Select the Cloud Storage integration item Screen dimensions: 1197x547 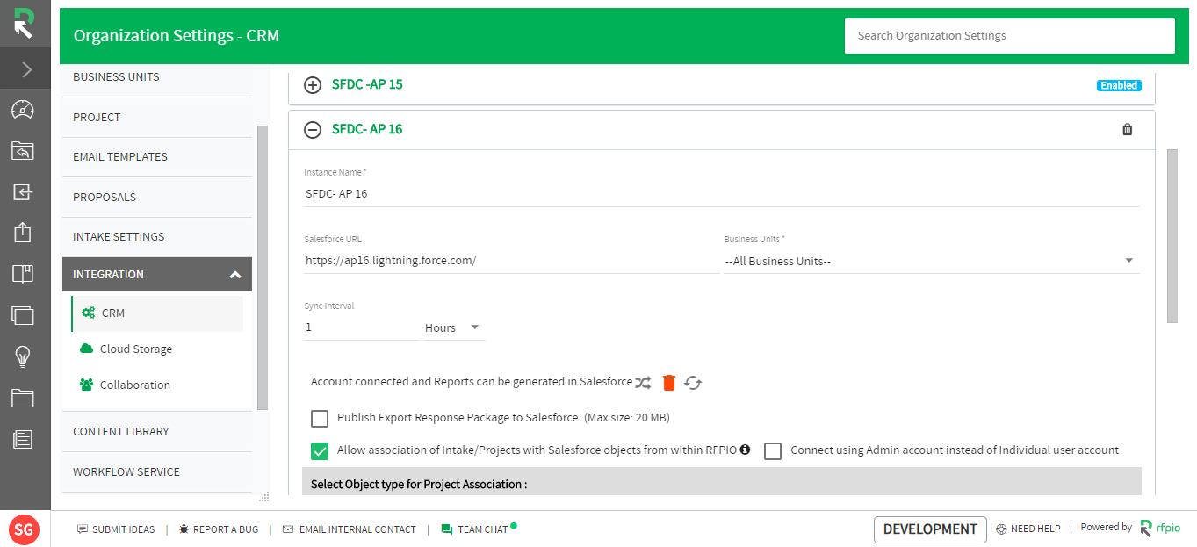(x=157, y=349)
